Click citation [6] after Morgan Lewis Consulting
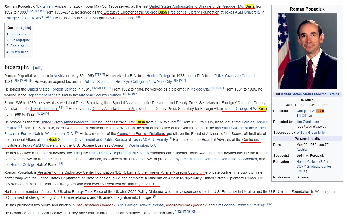The width and height of the screenshot is (347, 220). [x=138, y=17]
